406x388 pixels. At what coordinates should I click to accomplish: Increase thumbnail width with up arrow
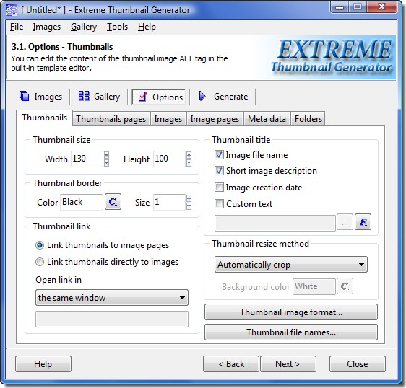click(x=106, y=155)
